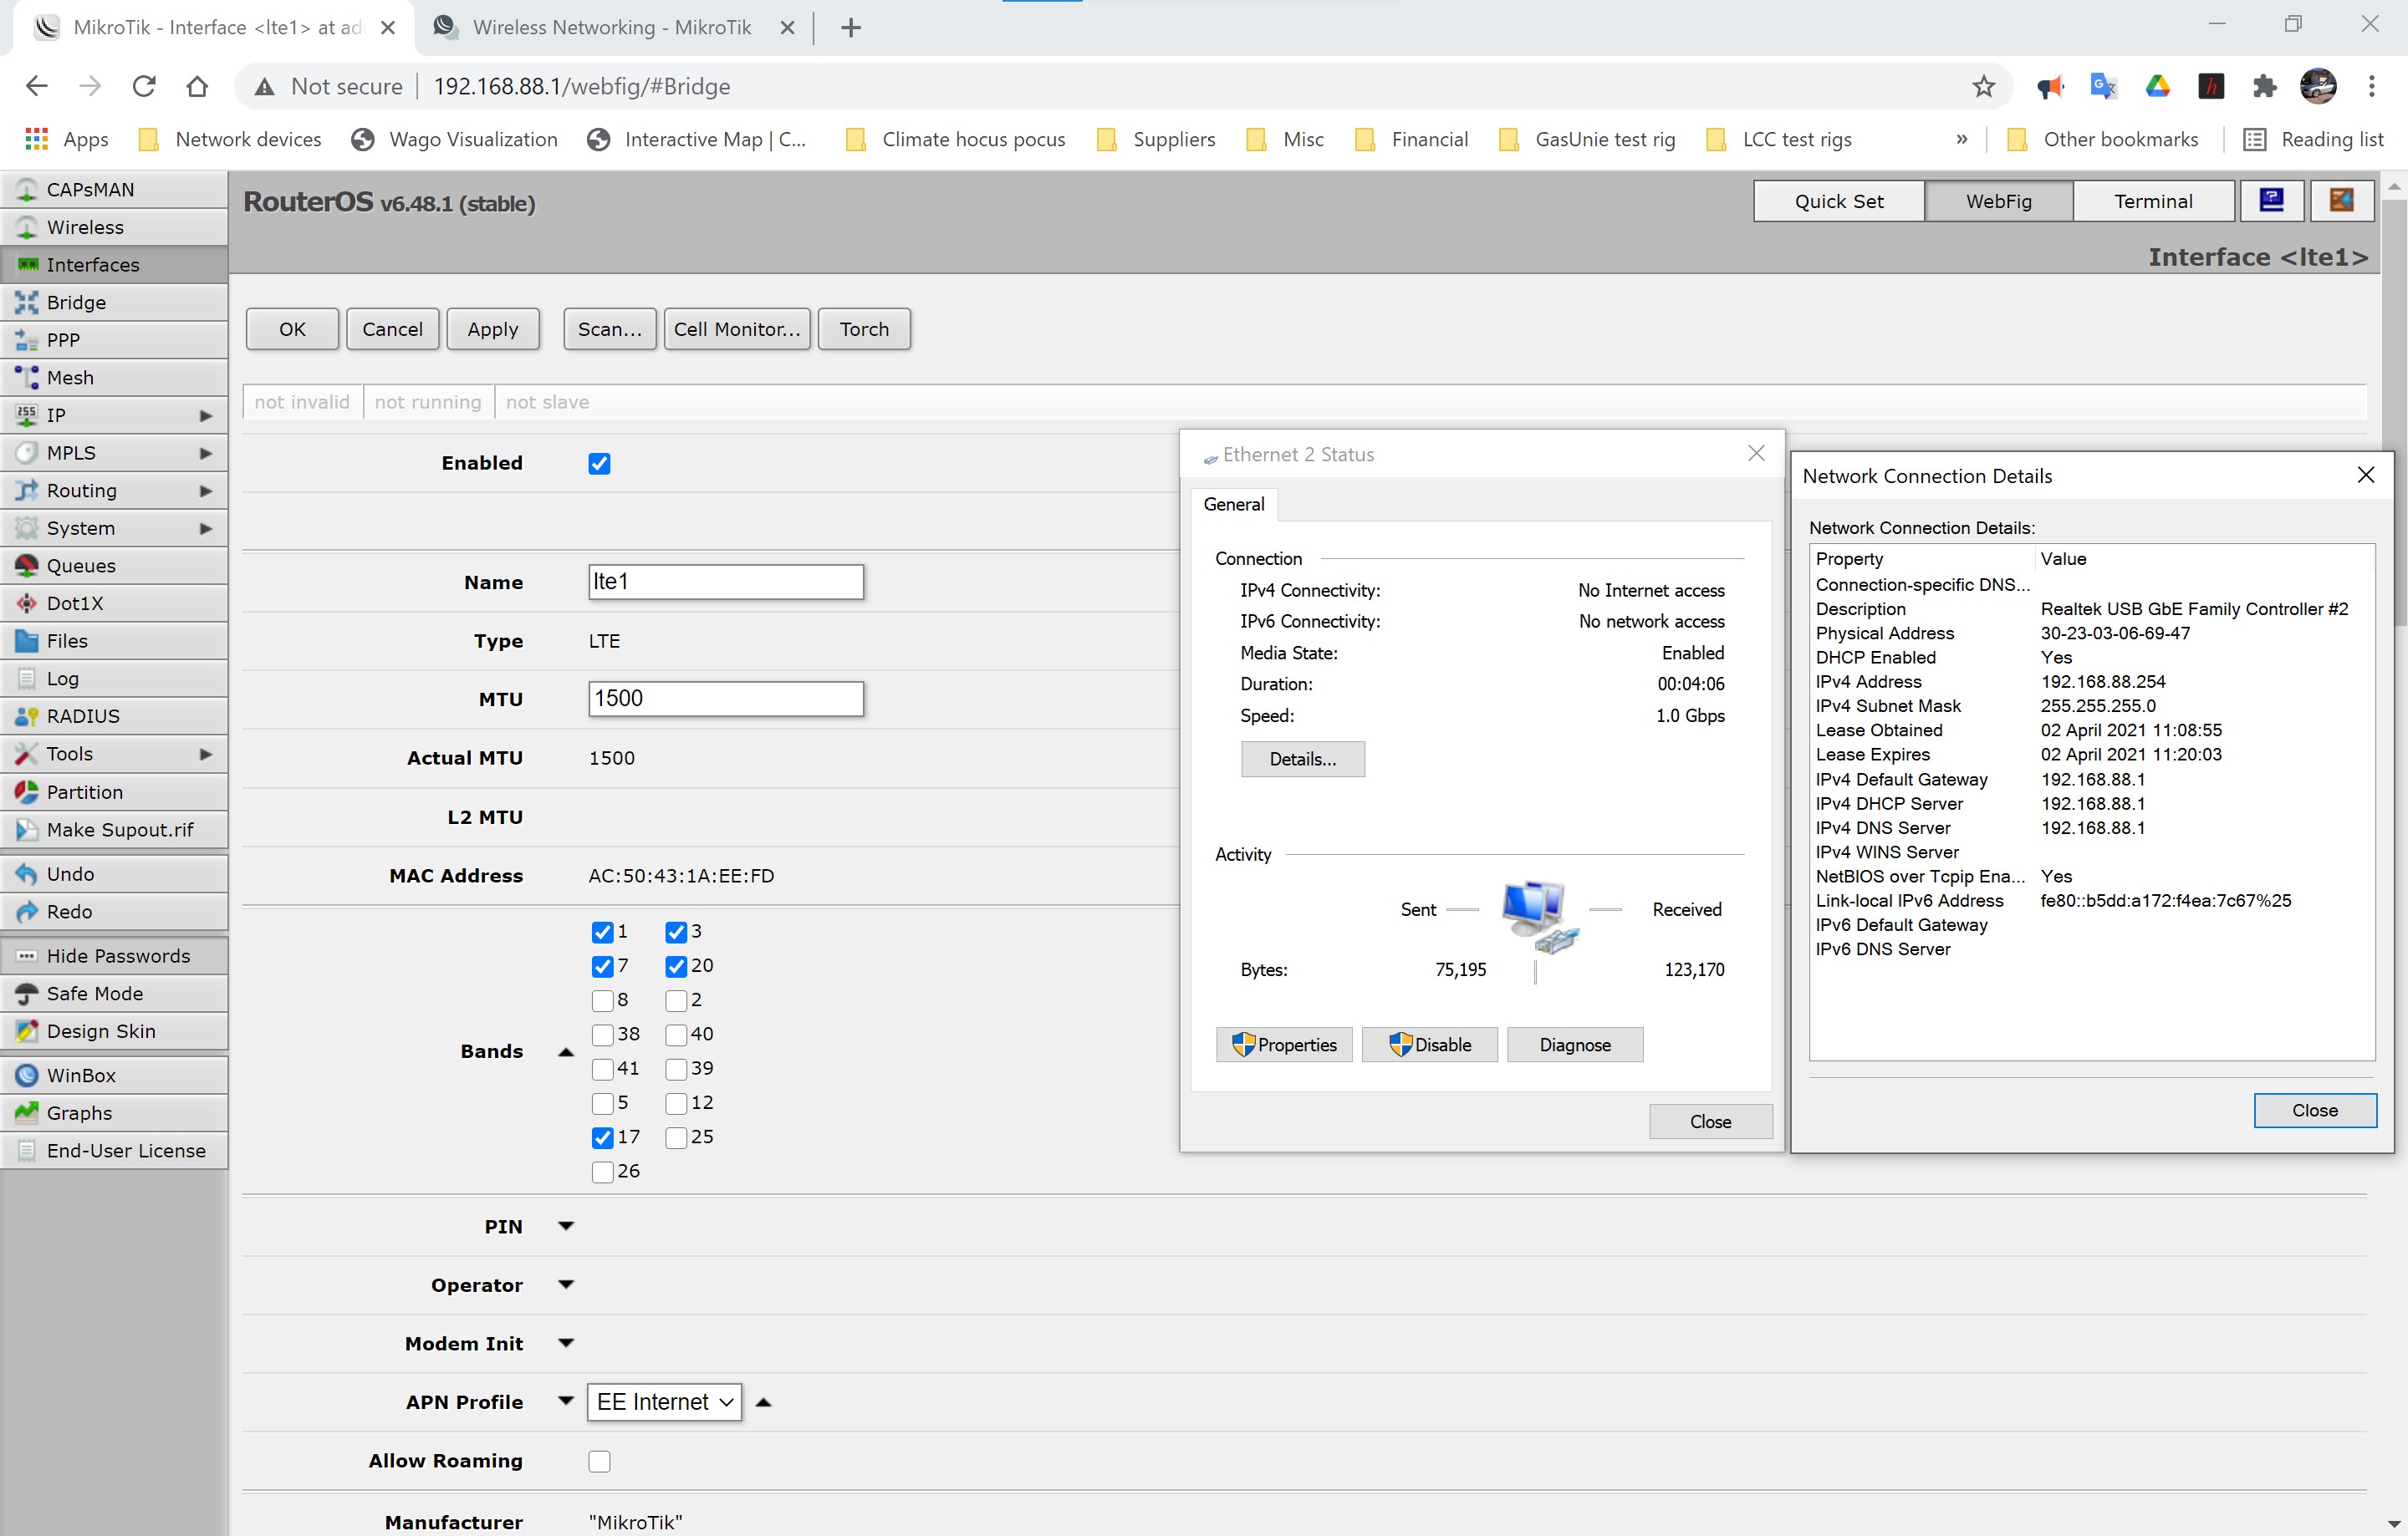Screen dimensions: 2408x1536
Task: Open the Terminal view
Action: pos(2153,201)
